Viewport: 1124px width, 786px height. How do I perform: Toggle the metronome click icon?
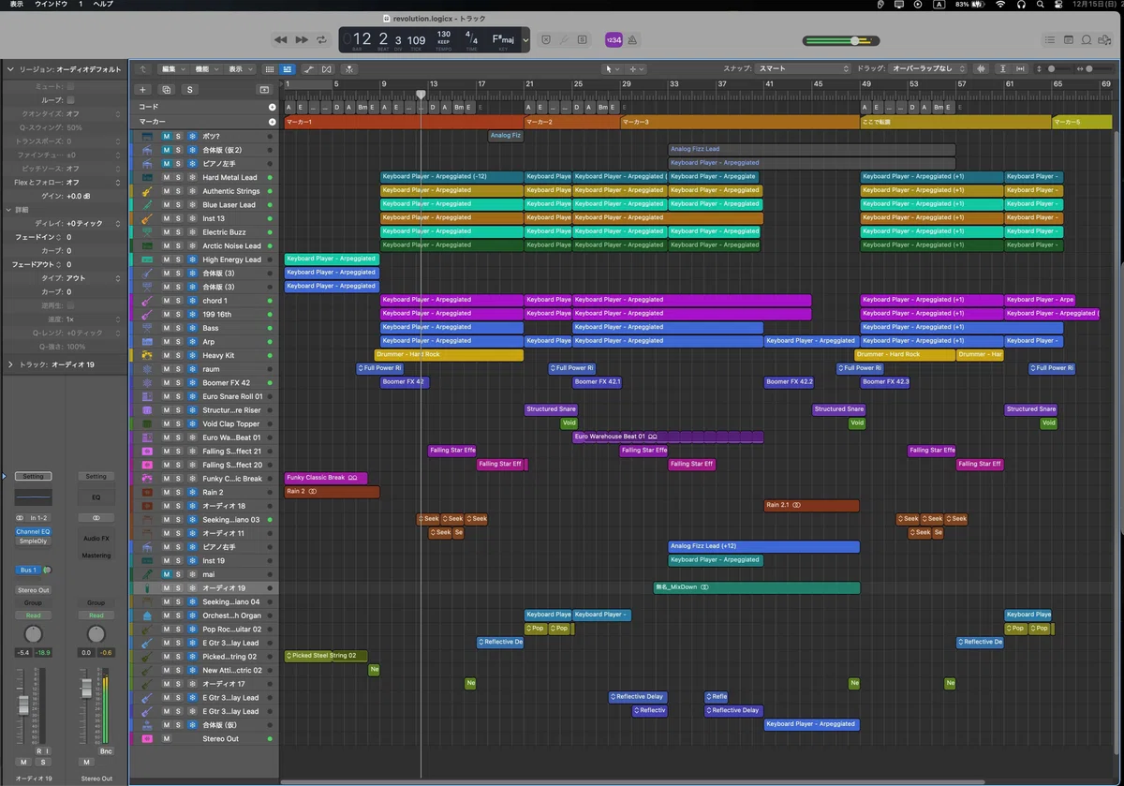pyautogui.click(x=632, y=40)
